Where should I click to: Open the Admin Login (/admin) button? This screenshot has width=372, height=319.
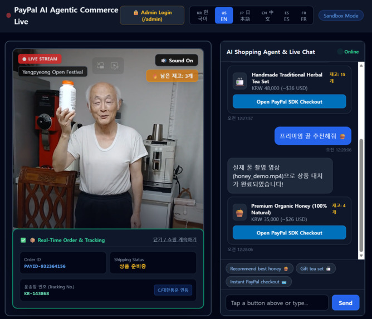point(152,16)
